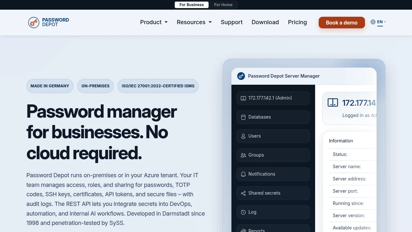Click the Password Depot Server Manager title

coord(284,76)
